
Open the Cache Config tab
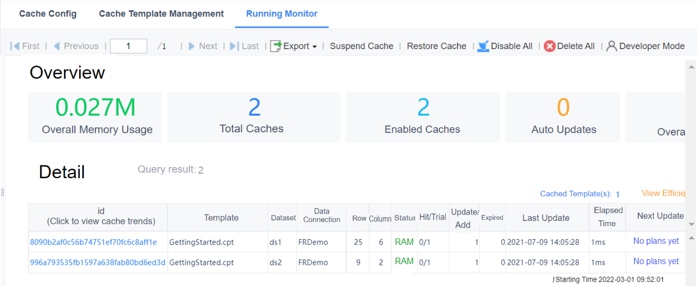pyautogui.click(x=48, y=14)
